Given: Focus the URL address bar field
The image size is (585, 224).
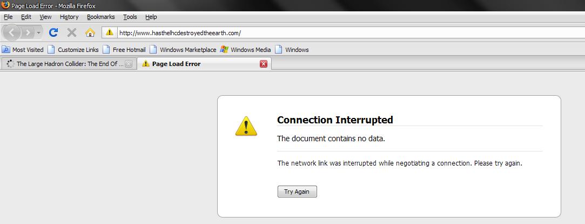Looking at the screenshot, I should pyautogui.click(x=346, y=32).
